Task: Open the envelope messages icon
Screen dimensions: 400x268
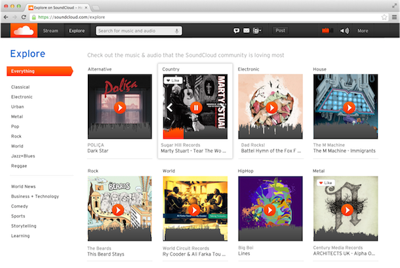Action: [x=246, y=31]
